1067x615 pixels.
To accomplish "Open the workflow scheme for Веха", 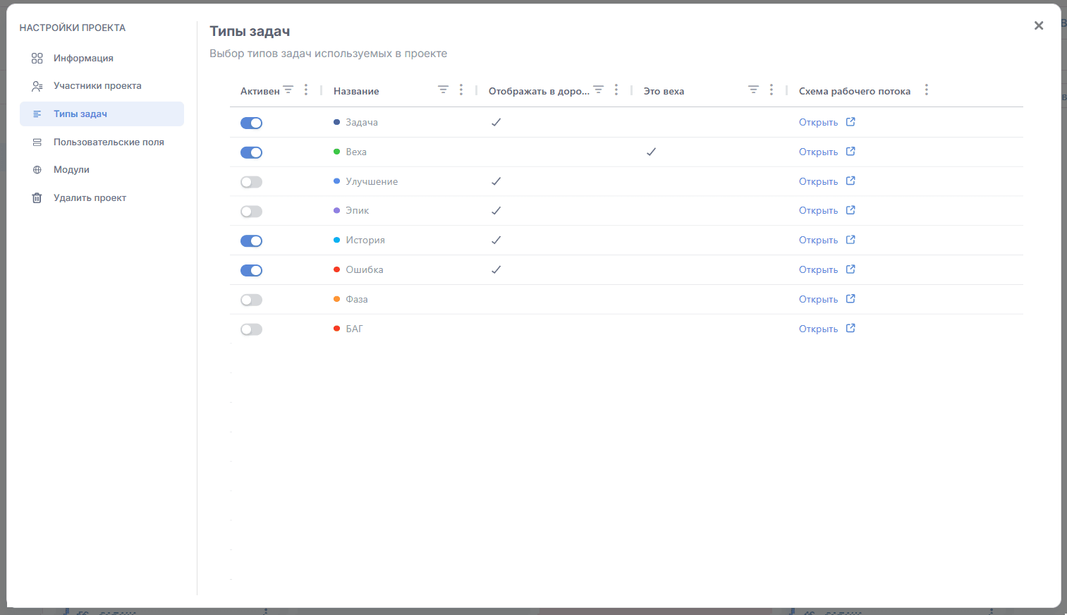I will pyautogui.click(x=819, y=152).
